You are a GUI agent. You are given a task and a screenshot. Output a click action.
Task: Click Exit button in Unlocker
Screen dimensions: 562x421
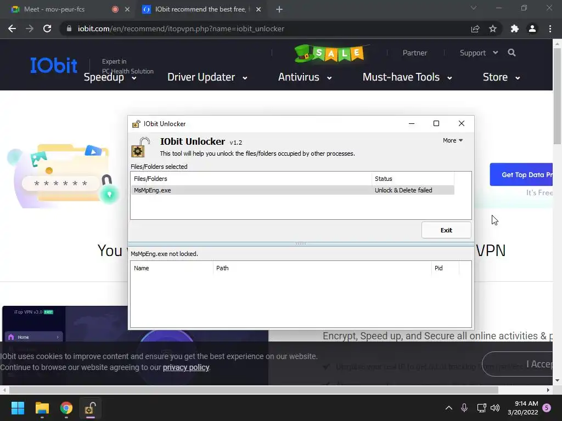pos(446,230)
